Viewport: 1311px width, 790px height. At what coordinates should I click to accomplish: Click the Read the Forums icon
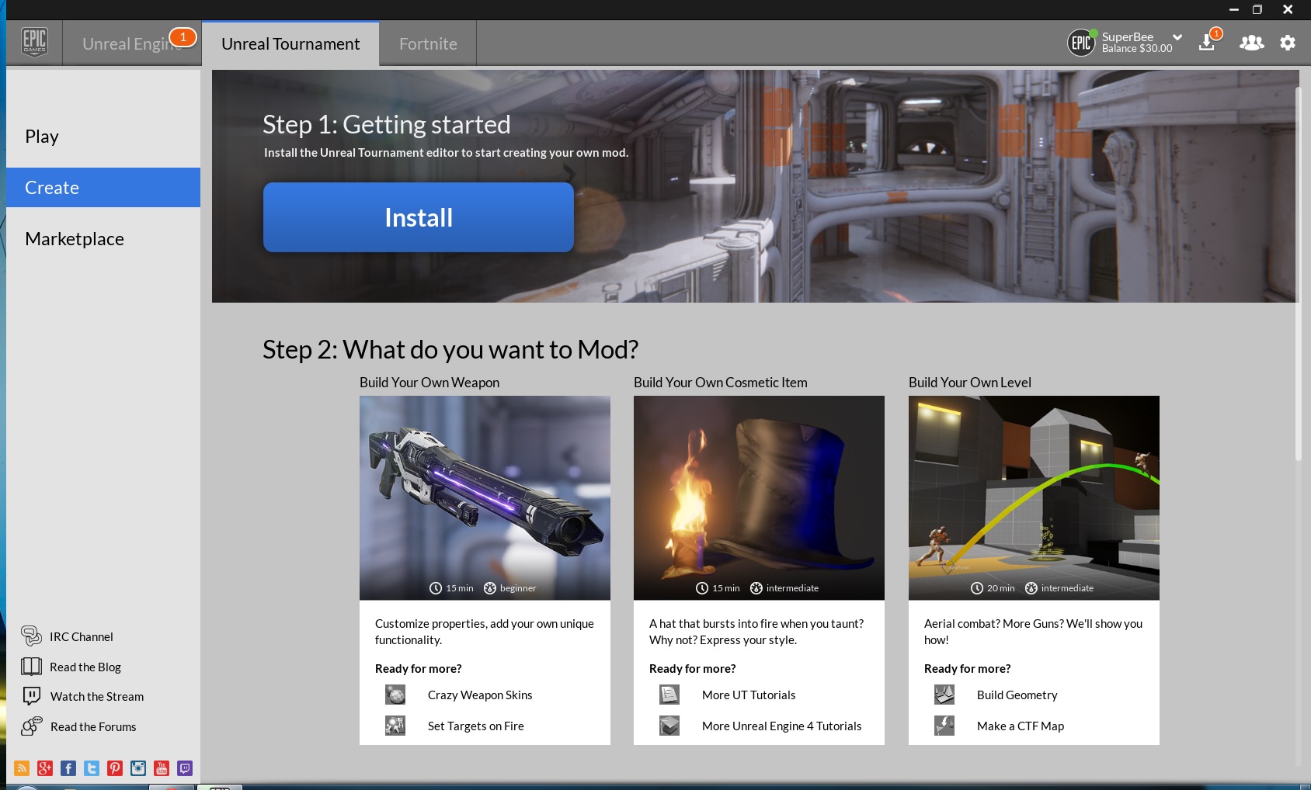pyautogui.click(x=31, y=726)
